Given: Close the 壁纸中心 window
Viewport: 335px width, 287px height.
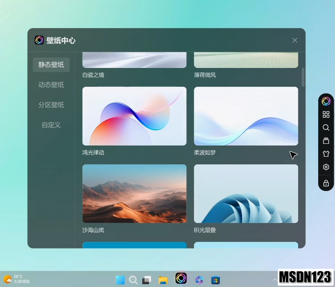Looking at the screenshot, I should coord(295,40).
